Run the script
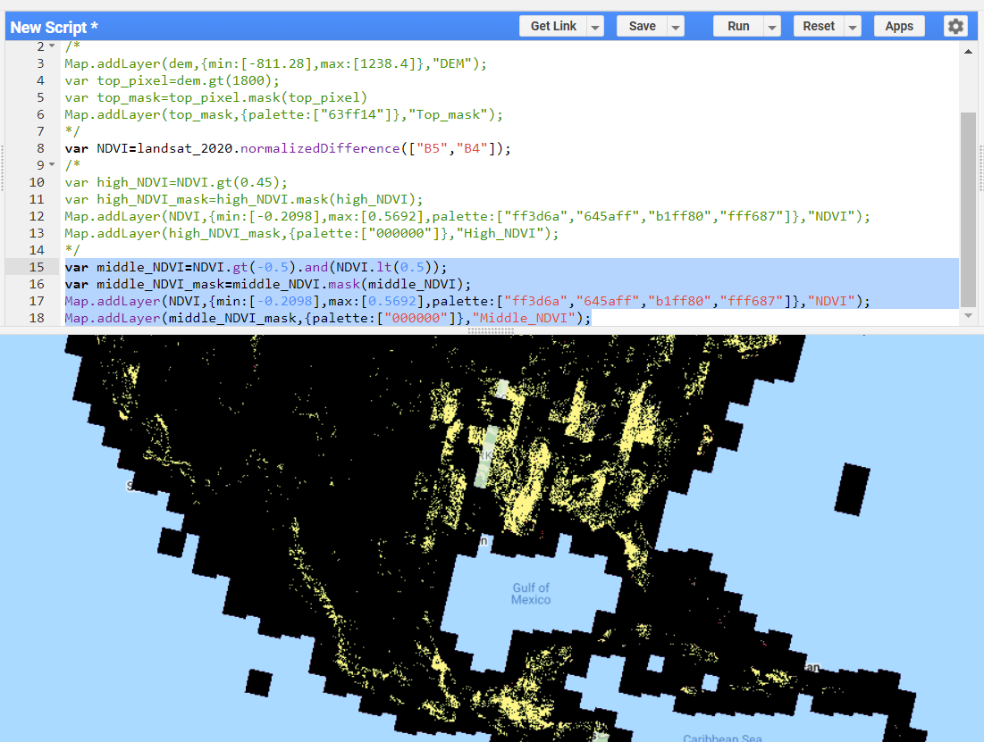Screen dimensions: 984x742 click(738, 27)
